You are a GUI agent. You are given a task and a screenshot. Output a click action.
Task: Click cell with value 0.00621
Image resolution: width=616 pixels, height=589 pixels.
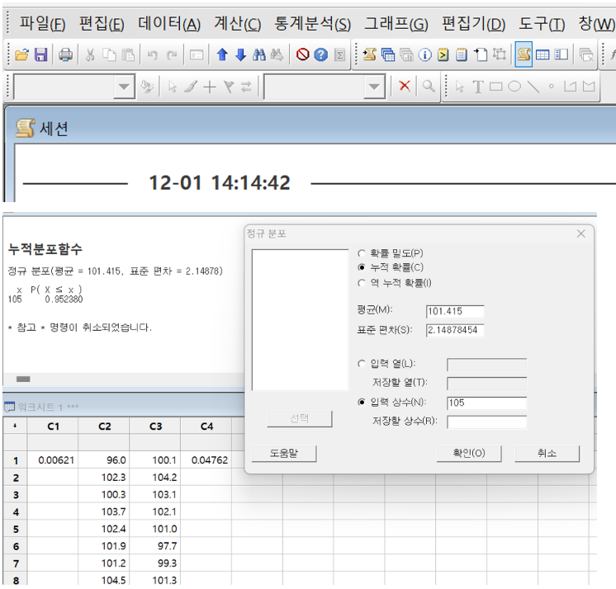pyautogui.click(x=53, y=460)
